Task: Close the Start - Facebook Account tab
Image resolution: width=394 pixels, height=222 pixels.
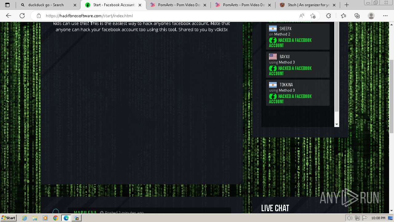Action: 140,5
